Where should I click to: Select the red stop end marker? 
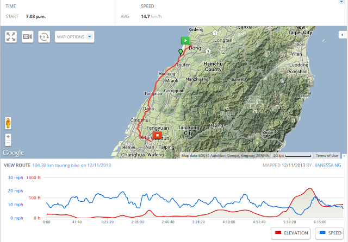[157, 135]
